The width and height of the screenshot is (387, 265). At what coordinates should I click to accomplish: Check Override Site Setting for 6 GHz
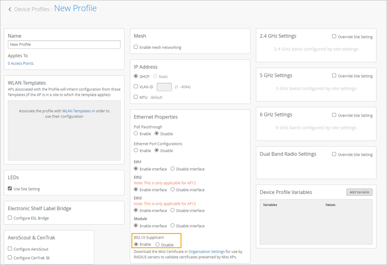pyautogui.click(x=334, y=115)
